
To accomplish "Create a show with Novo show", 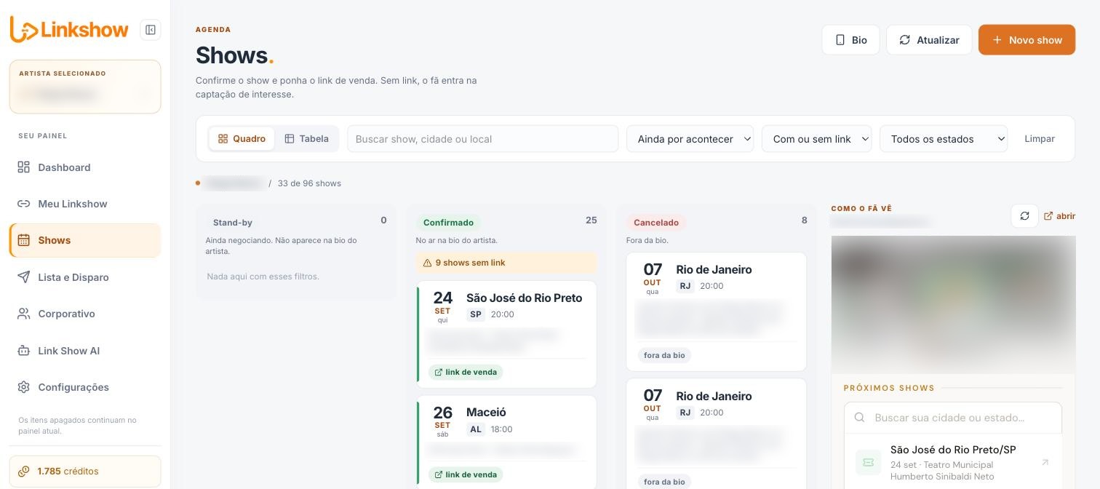I will coord(1027,40).
